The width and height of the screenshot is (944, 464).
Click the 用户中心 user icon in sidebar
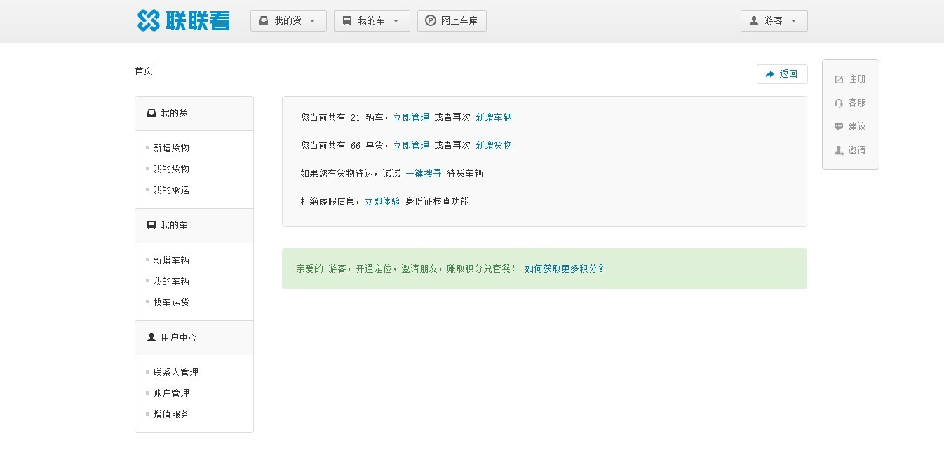click(151, 337)
